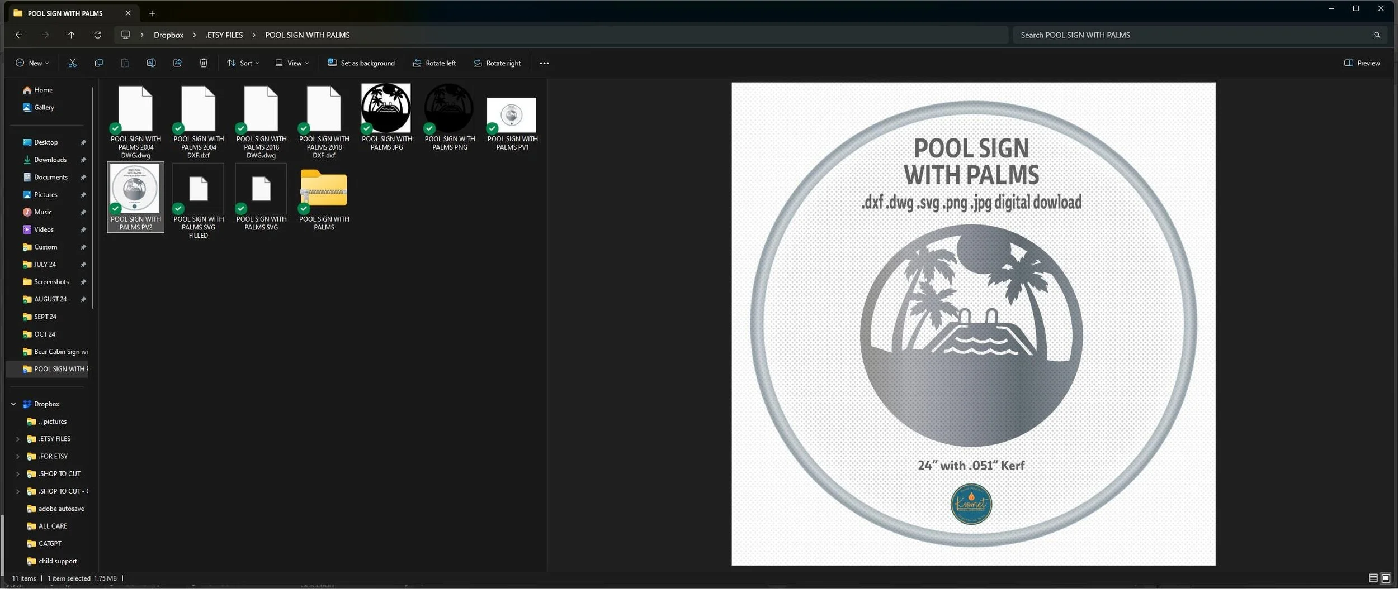
Task: Select POOL SIGN WITH PALMS PV1 thumbnail
Action: pyautogui.click(x=512, y=120)
